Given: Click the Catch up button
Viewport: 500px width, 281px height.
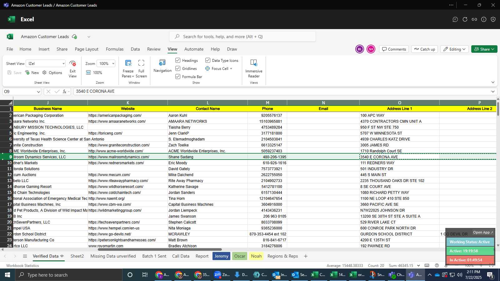Looking at the screenshot, I should 425,49.
